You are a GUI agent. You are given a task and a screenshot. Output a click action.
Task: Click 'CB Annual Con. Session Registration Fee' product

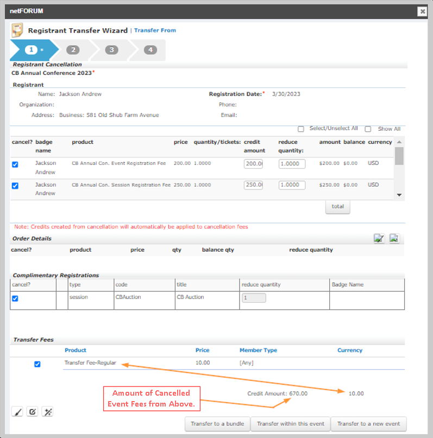pos(121,185)
